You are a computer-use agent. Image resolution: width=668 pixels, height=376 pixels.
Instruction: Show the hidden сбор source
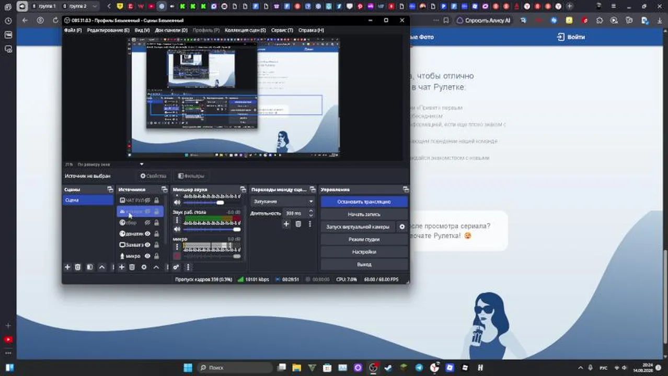(148, 222)
